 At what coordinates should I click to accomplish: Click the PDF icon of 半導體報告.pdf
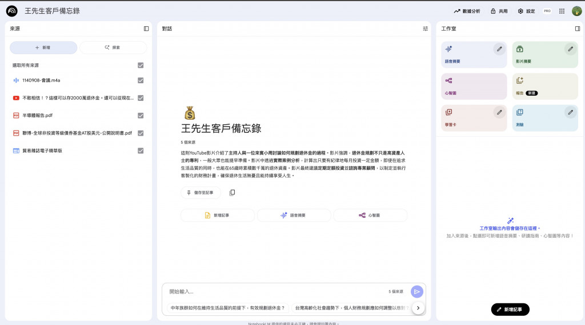tap(16, 115)
